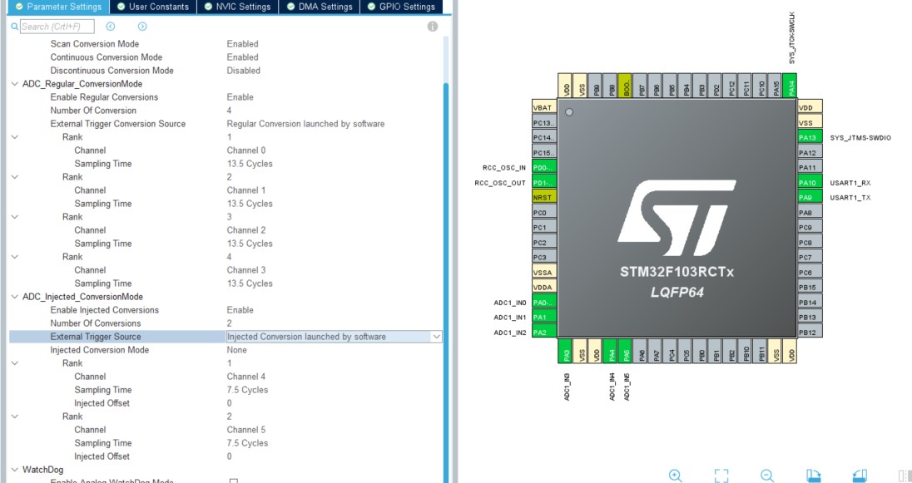The image size is (912, 483).
Task: Click the search magnifier icon
Action: click(14, 26)
